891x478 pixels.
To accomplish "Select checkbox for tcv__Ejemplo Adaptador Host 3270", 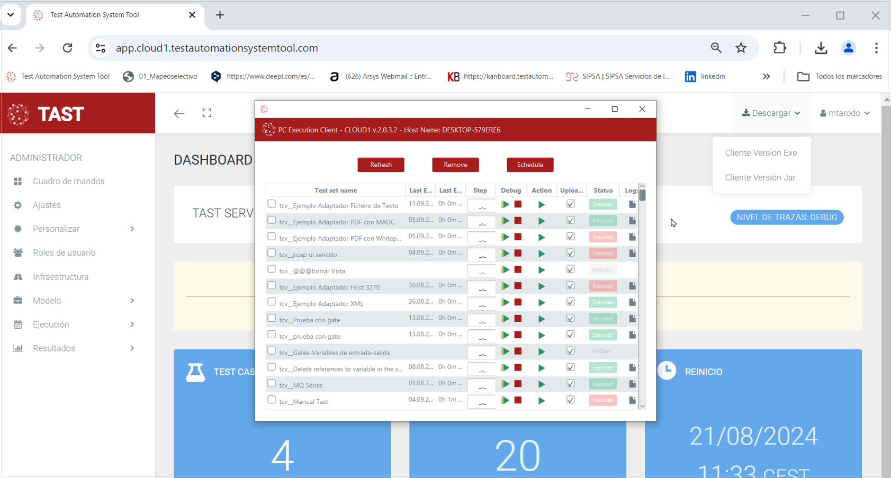I will [272, 286].
